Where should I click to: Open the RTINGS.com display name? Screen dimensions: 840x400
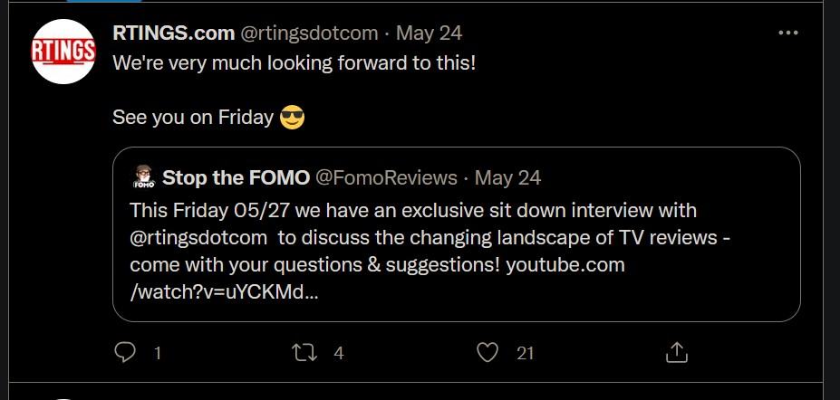[174, 33]
